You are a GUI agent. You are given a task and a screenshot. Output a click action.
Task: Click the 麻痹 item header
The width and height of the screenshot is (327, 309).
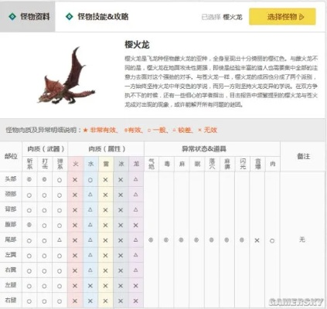pos(227,164)
